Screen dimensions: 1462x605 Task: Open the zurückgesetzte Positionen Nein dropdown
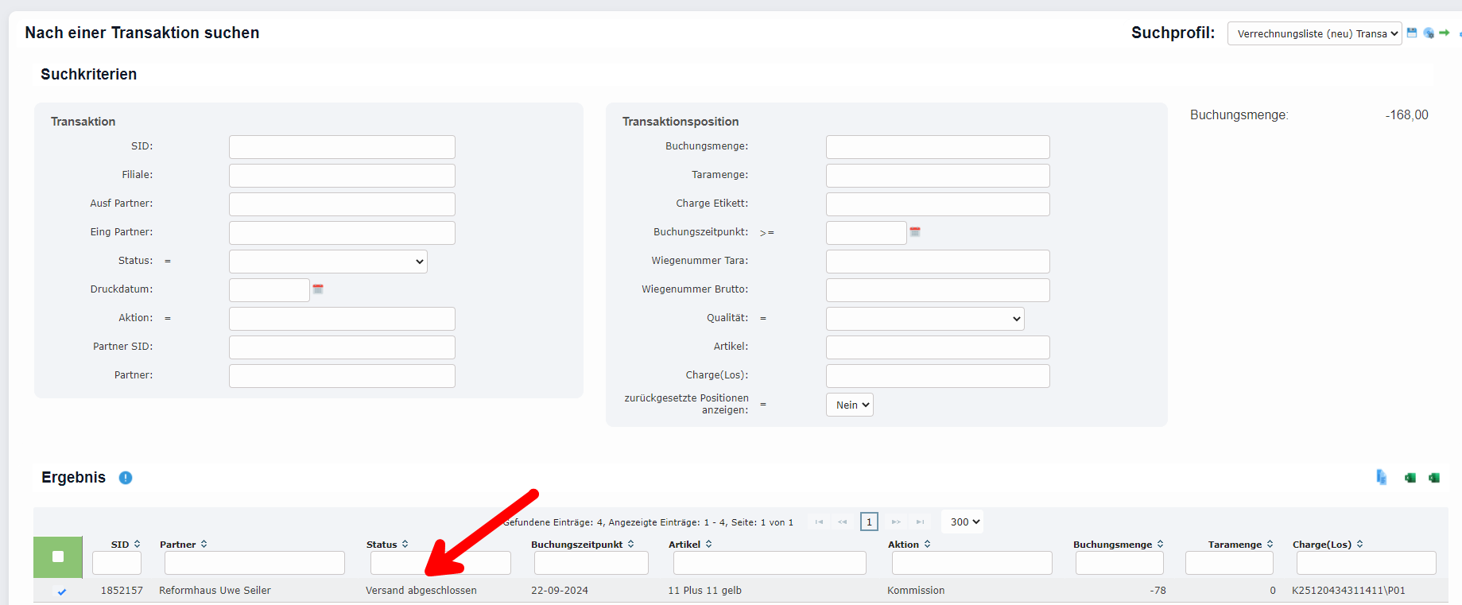point(849,405)
